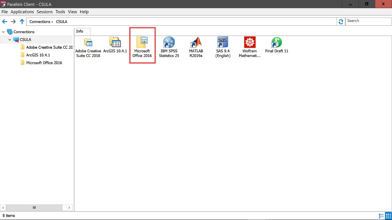Launch Final Draft 11 application
Viewport: 392px width, 220px height.
(277, 43)
